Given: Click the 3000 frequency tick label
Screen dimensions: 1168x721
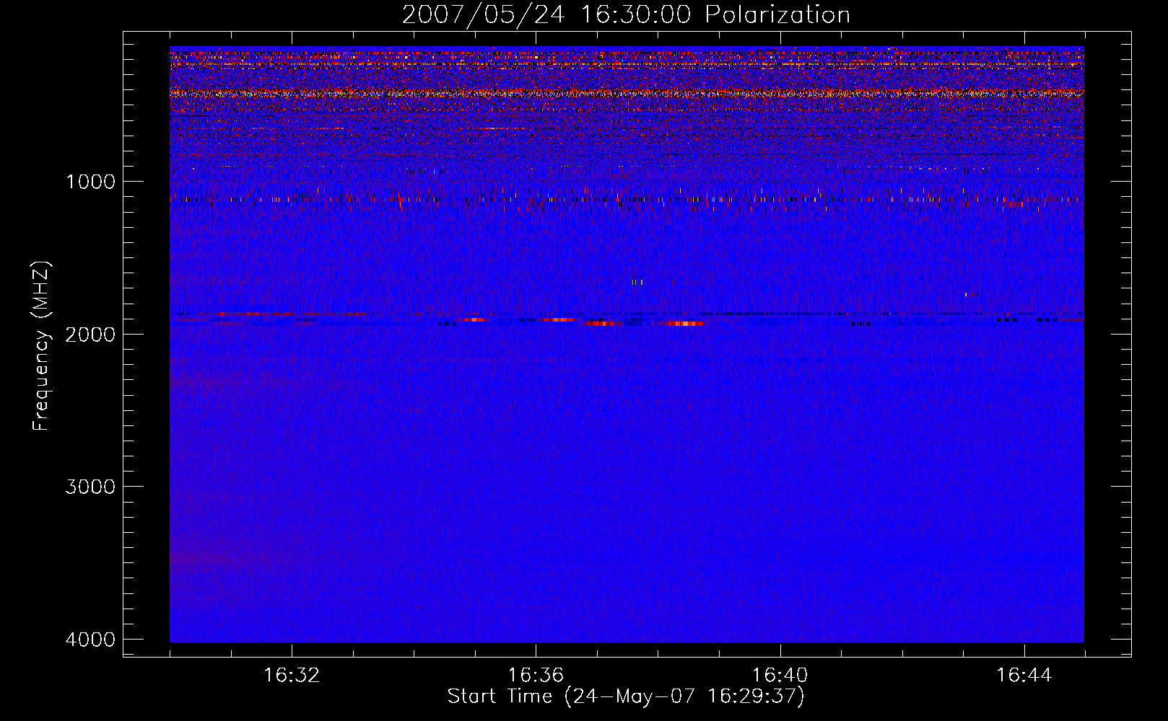Looking at the screenshot, I should coord(90,486).
